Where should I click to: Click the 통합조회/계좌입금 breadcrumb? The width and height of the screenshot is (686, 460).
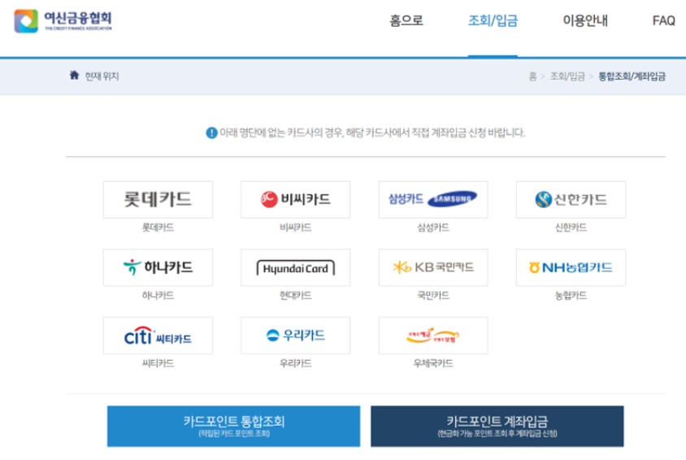click(x=632, y=76)
